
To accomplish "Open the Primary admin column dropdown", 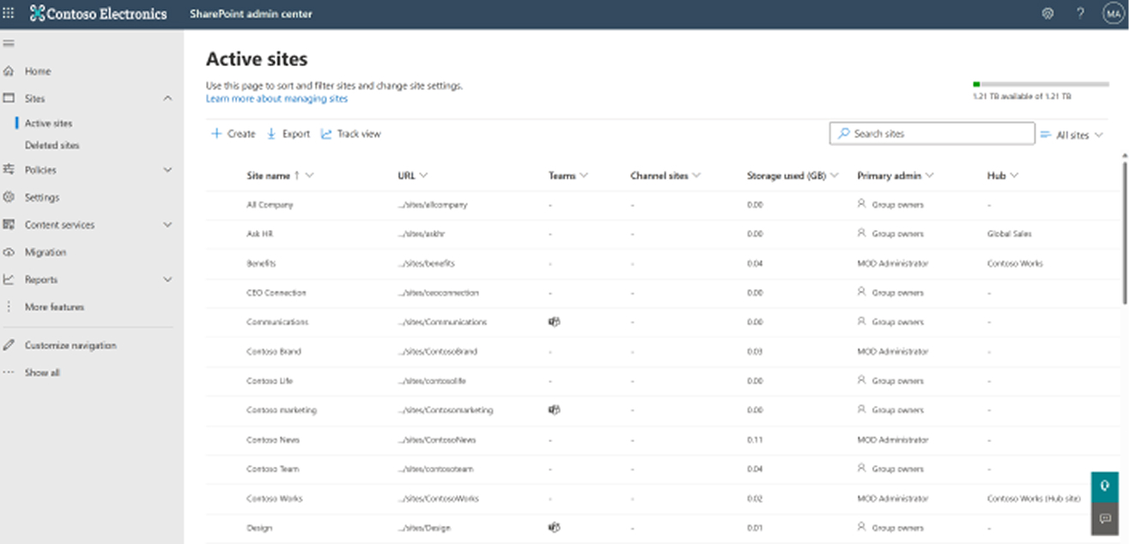I will [930, 176].
